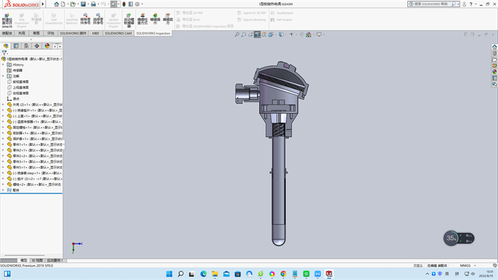This screenshot has width=498, height=280.
Task: Expand the 配合 (Mates) folder in the tree
Action: click(3, 190)
